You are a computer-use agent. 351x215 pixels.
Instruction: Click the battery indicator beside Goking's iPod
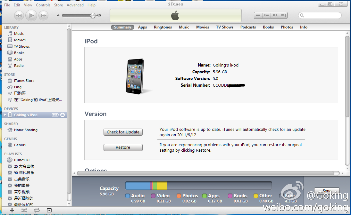(x=55, y=115)
